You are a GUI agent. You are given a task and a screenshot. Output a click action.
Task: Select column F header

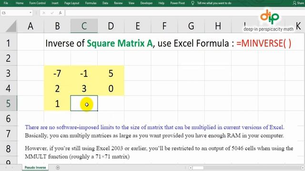point(164,26)
